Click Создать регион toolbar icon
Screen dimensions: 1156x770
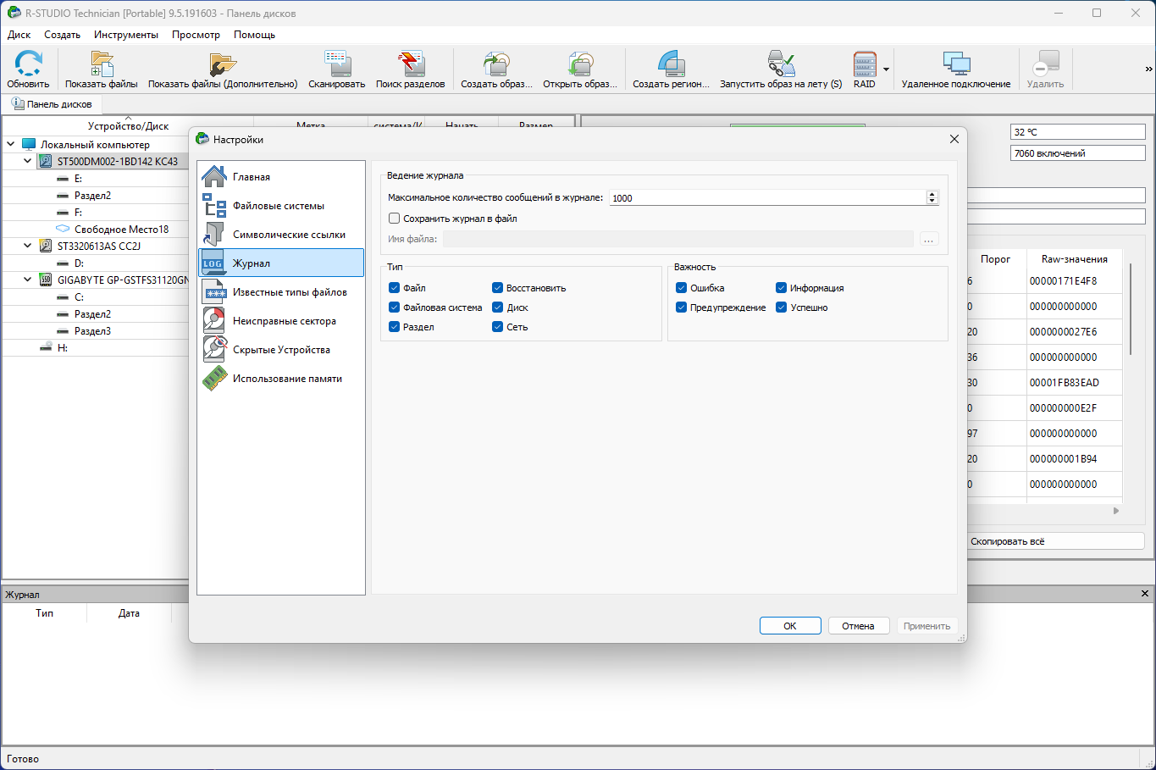(x=671, y=69)
